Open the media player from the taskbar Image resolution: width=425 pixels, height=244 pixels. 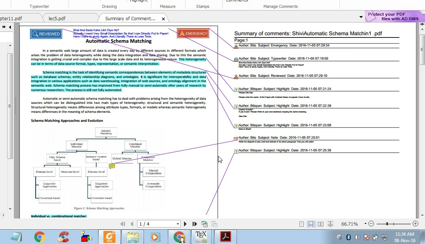click(155, 237)
